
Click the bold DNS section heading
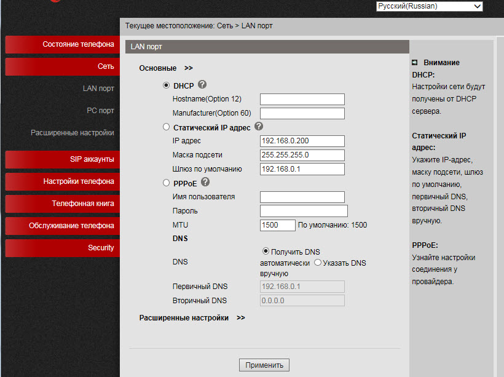pos(180,239)
